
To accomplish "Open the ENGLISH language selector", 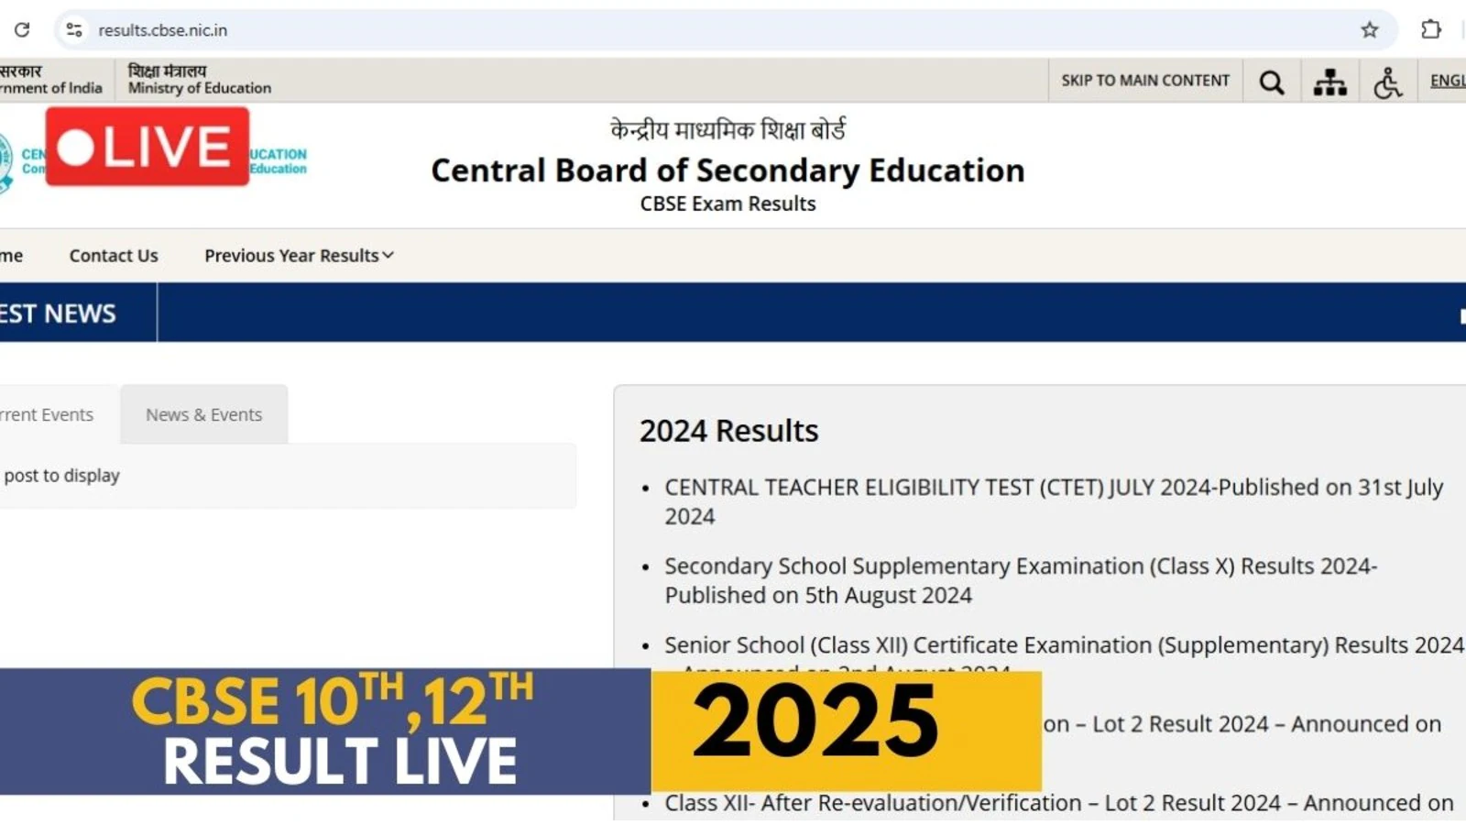I will pos(1448,81).
